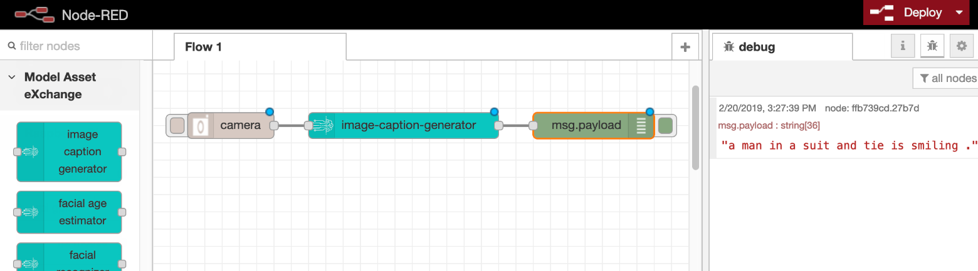Select the facial age estimator palette node
Viewport: 978px width, 271px height.
point(69,212)
